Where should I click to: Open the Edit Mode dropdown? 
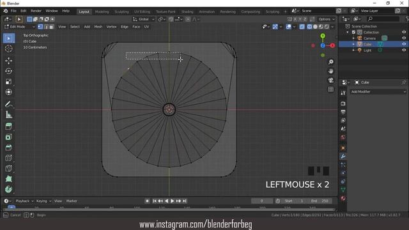tap(20, 27)
